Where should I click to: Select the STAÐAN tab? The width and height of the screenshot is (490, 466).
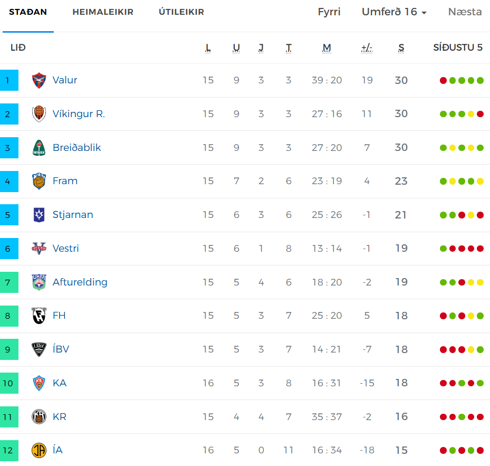(x=28, y=12)
